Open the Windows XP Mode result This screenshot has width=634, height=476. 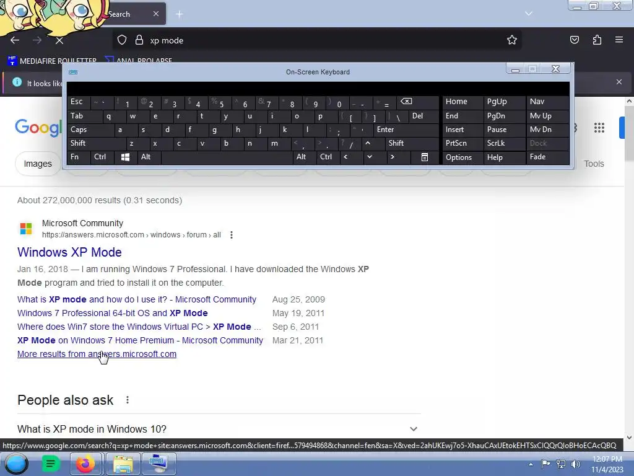[x=69, y=252]
